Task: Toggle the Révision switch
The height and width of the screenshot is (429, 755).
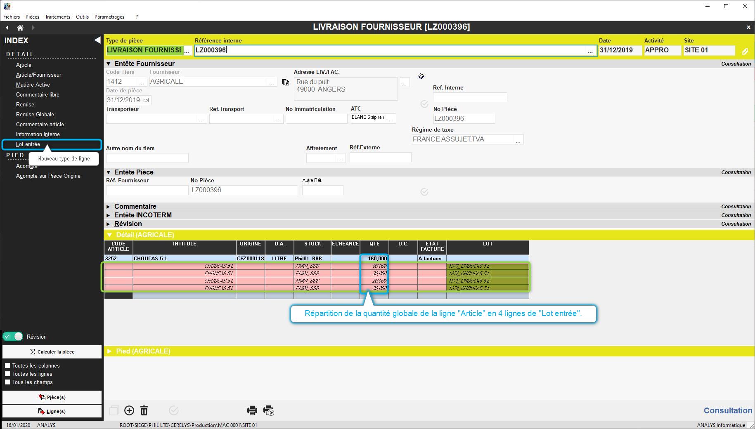Action: point(13,337)
